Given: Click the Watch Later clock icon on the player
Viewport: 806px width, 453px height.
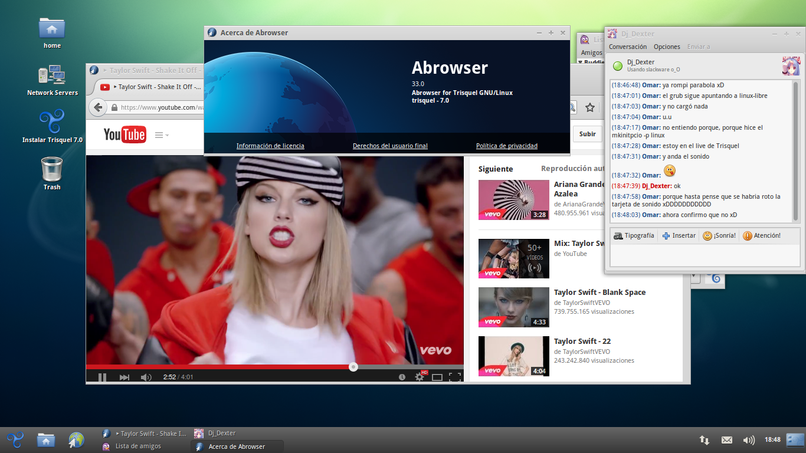Looking at the screenshot, I should [x=402, y=377].
